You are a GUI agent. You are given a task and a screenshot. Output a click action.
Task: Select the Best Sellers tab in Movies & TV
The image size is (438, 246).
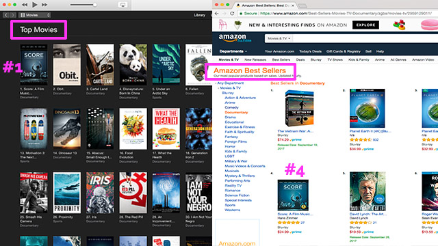[x=281, y=59]
